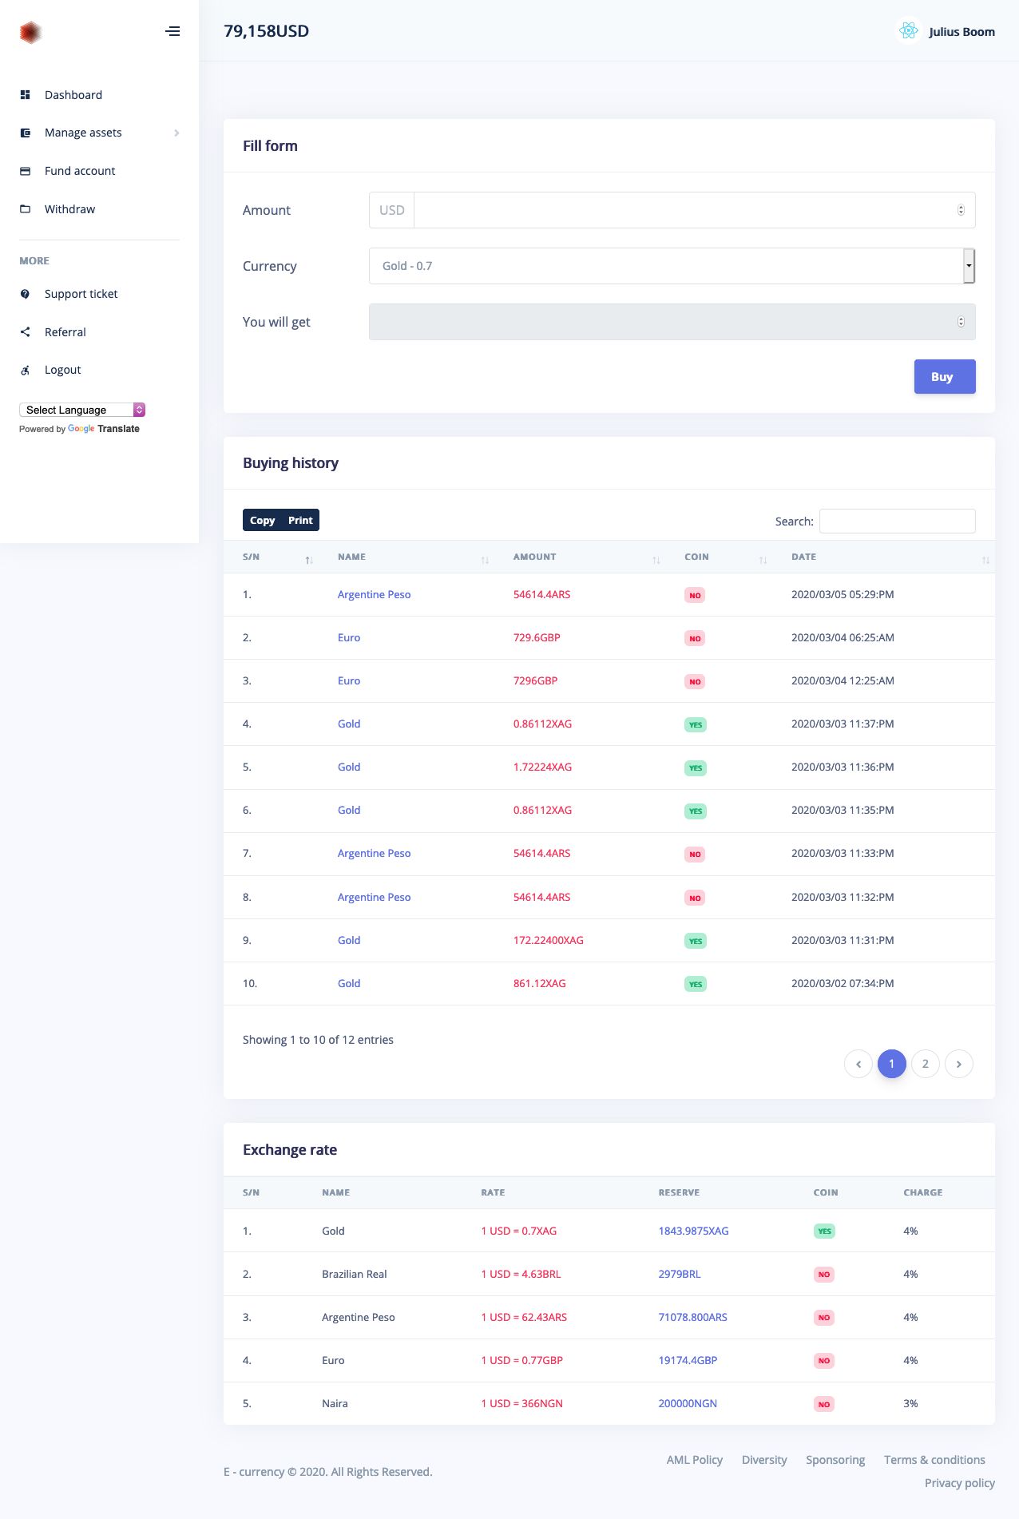Click amount 861.12XAG in row 10

(540, 984)
